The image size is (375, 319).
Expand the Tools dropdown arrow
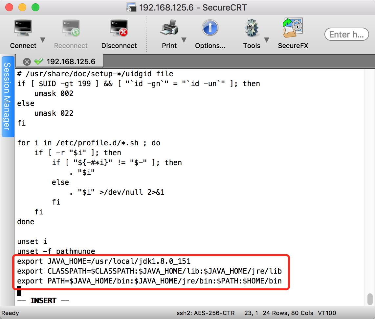[x=267, y=40]
